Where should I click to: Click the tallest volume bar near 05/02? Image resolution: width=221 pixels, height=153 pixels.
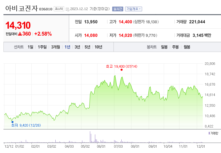pyautogui.click(x=90, y=137)
